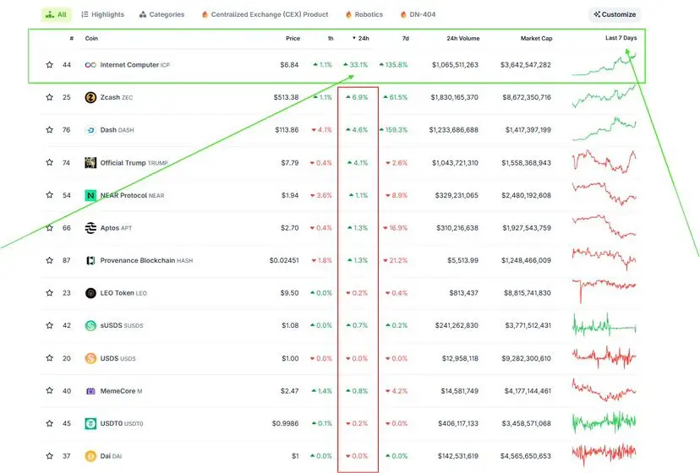The height and width of the screenshot is (473, 700).
Task: Open Official Trump 7-day sparkline
Action: click(604, 162)
